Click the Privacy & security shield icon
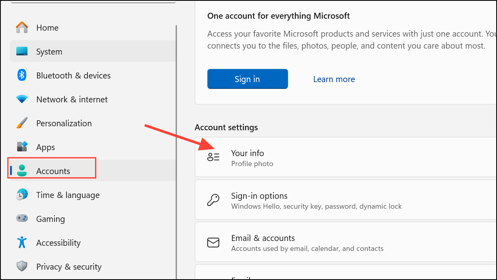The image size is (497, 280). coord(22,266)
